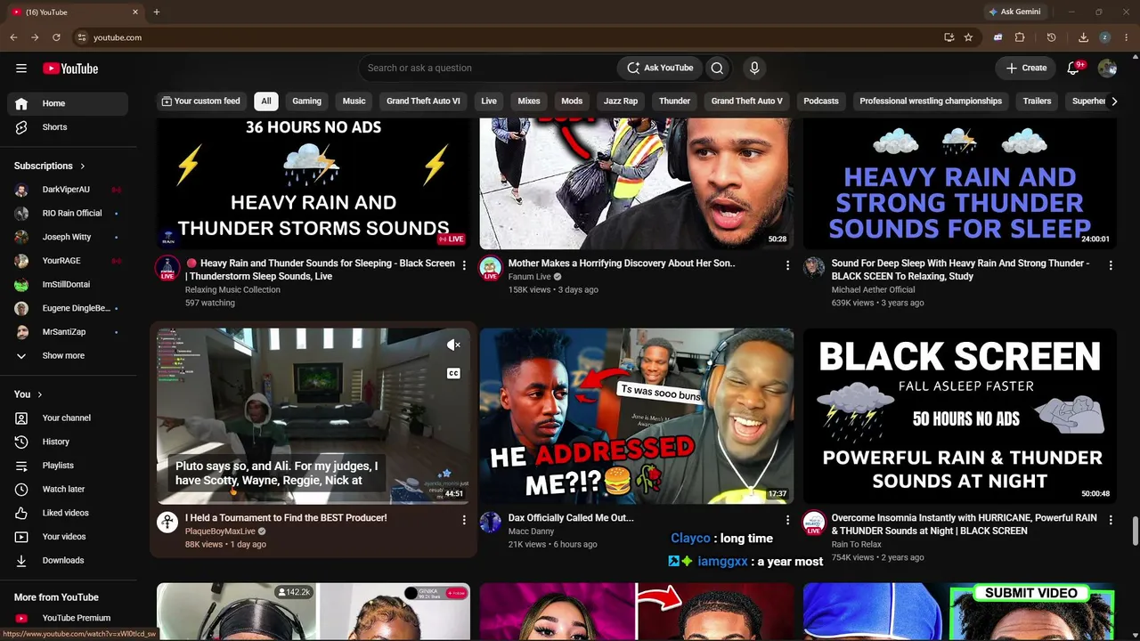Open Chrome extensions puzzle icon
This screenshot has height=641, width=1140.
point(1020,37)
